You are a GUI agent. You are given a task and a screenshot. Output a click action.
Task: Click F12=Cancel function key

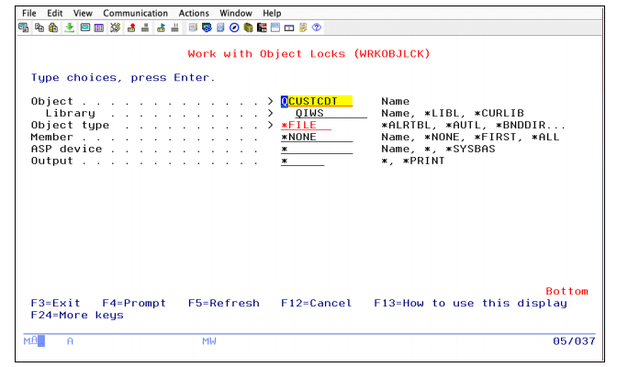(317, 303)
